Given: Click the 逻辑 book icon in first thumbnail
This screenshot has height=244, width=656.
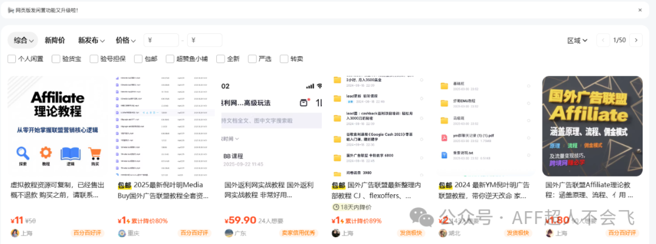Looking at the screenshot, I should (x=70, y=154).
